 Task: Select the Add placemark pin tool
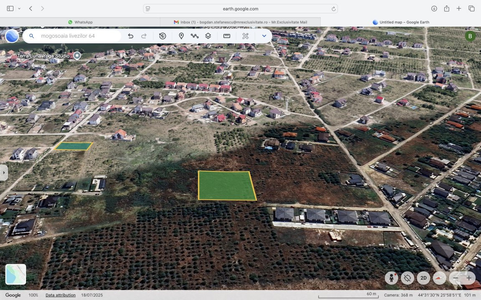click(181, 36)
